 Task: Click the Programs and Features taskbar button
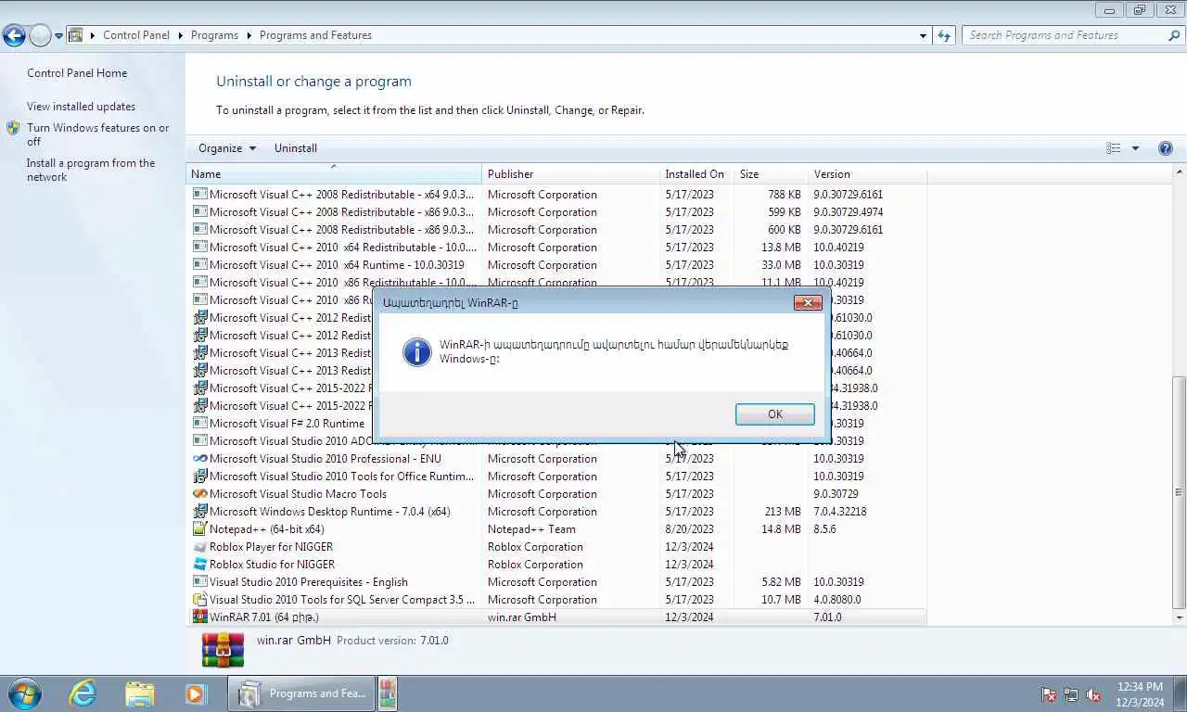(x=300, y=693)
